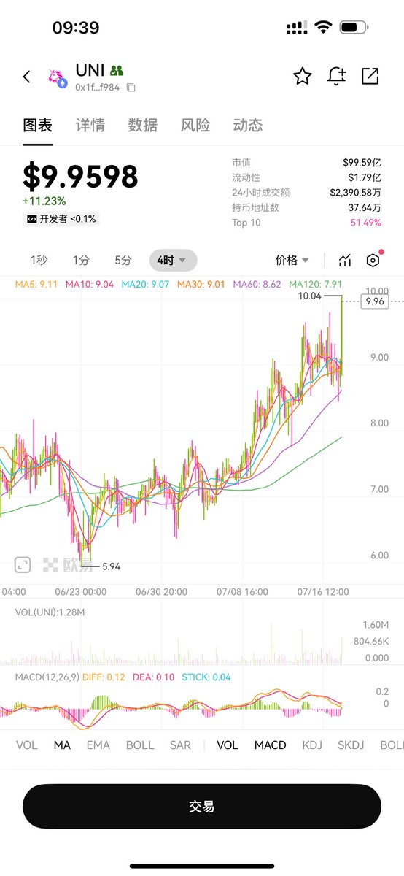Switch to 图表 tab
404x876 pixels.
(37, 125)
